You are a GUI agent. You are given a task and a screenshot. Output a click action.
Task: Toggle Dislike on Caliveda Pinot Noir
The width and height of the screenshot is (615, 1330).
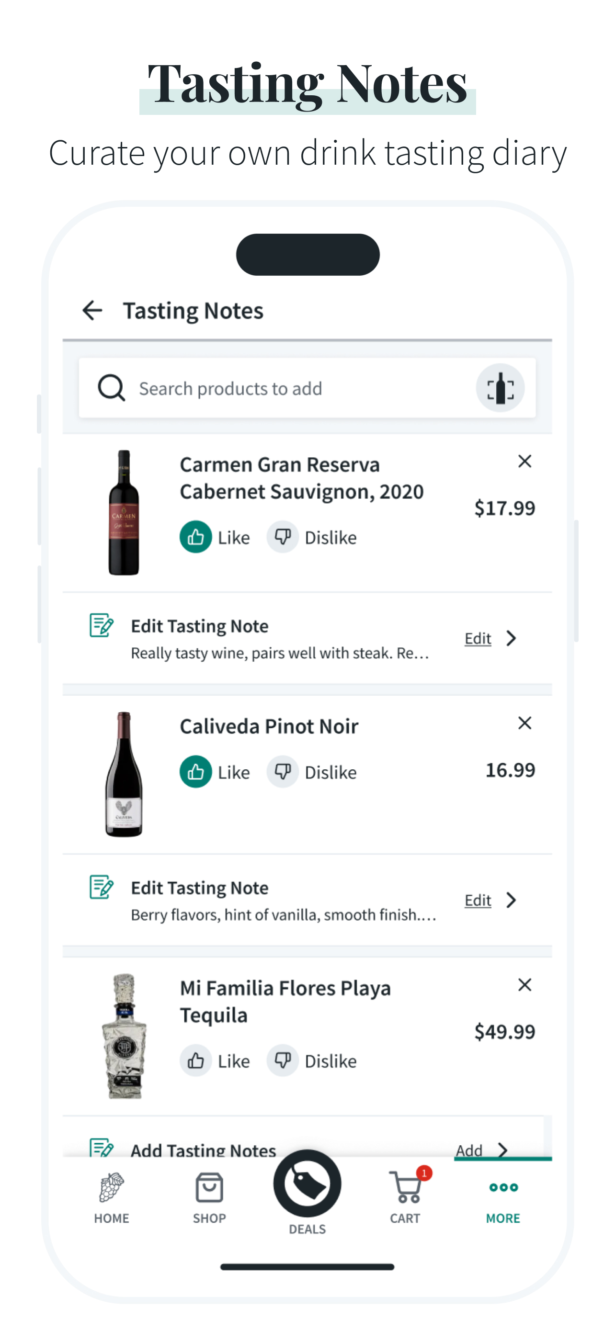pyautogui.click(x=283, y=772)
